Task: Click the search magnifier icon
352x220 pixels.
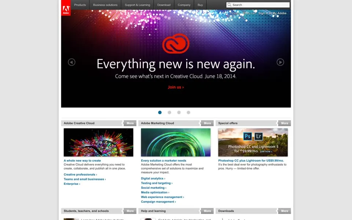Action: click(229, 5)
